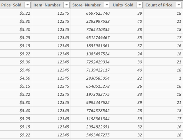
Task: Click store number cell 1085457524
Action: [x=91, y=54]
